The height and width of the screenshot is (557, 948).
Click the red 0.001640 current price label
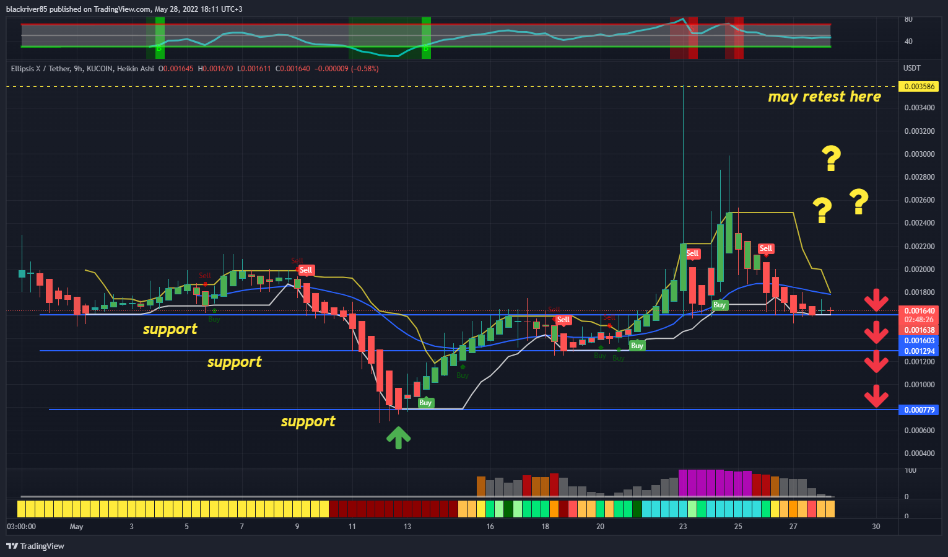pyautogui.click(x=920, y=311)
